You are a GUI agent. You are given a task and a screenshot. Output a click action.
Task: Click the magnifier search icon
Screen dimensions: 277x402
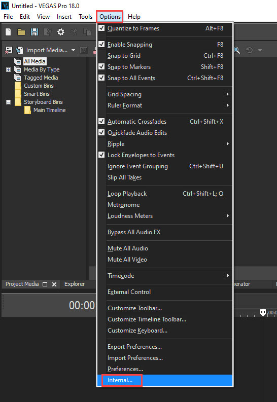237,50
